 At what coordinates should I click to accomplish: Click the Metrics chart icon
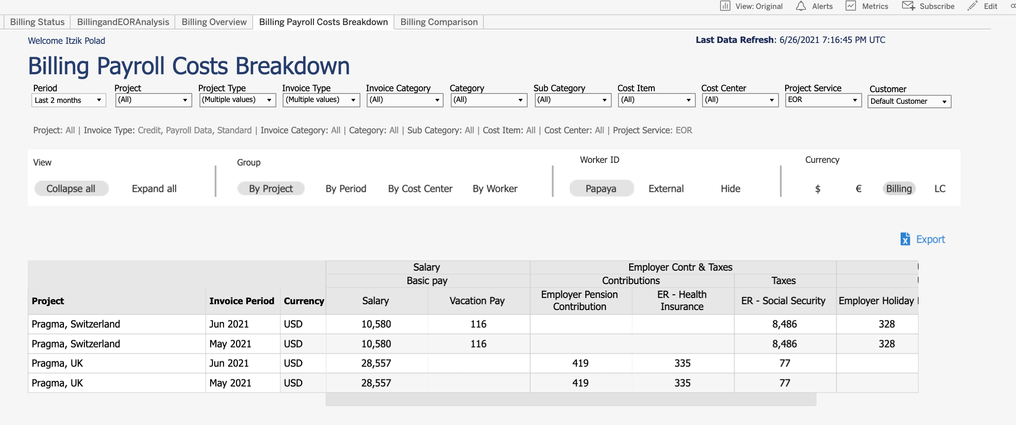tap(851, 6)
